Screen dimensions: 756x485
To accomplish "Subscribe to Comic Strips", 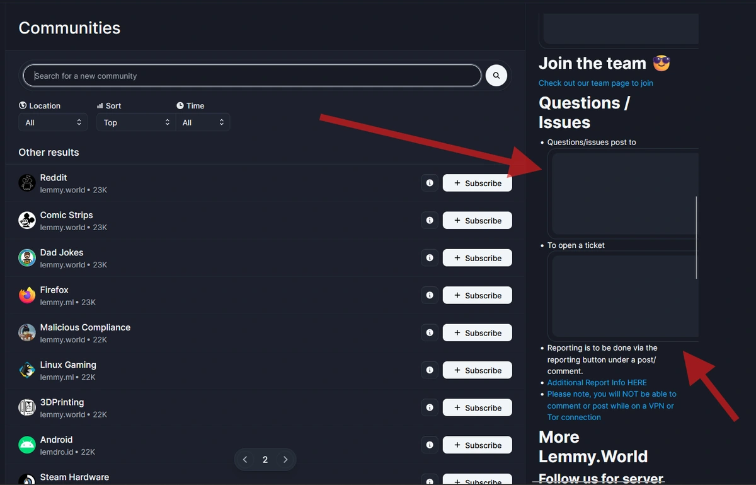I will point(478,220).
